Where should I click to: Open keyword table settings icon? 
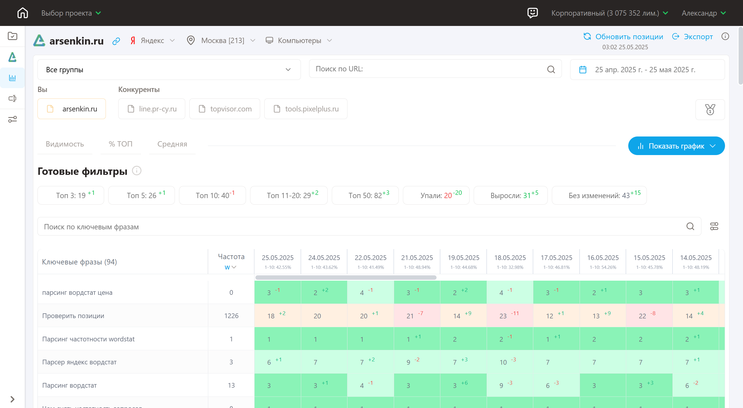click(714, 226)
